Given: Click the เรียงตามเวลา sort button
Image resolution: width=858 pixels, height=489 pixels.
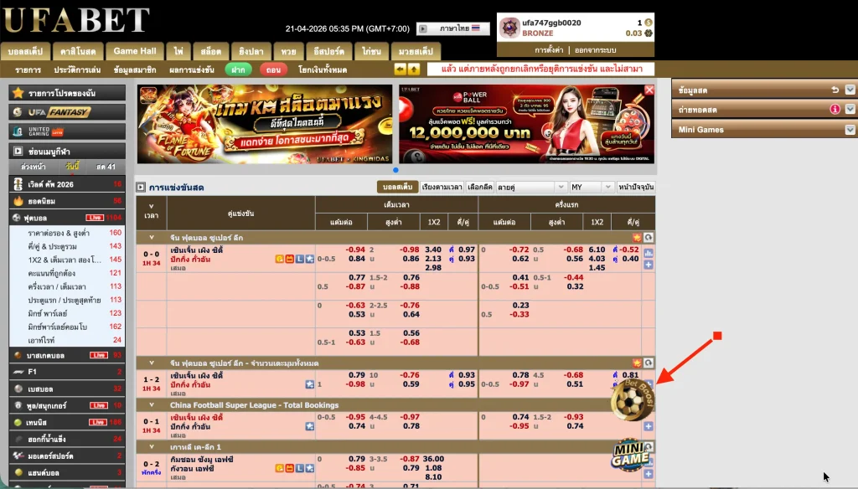Looking at the screenshot, I should tap(442, 187).
